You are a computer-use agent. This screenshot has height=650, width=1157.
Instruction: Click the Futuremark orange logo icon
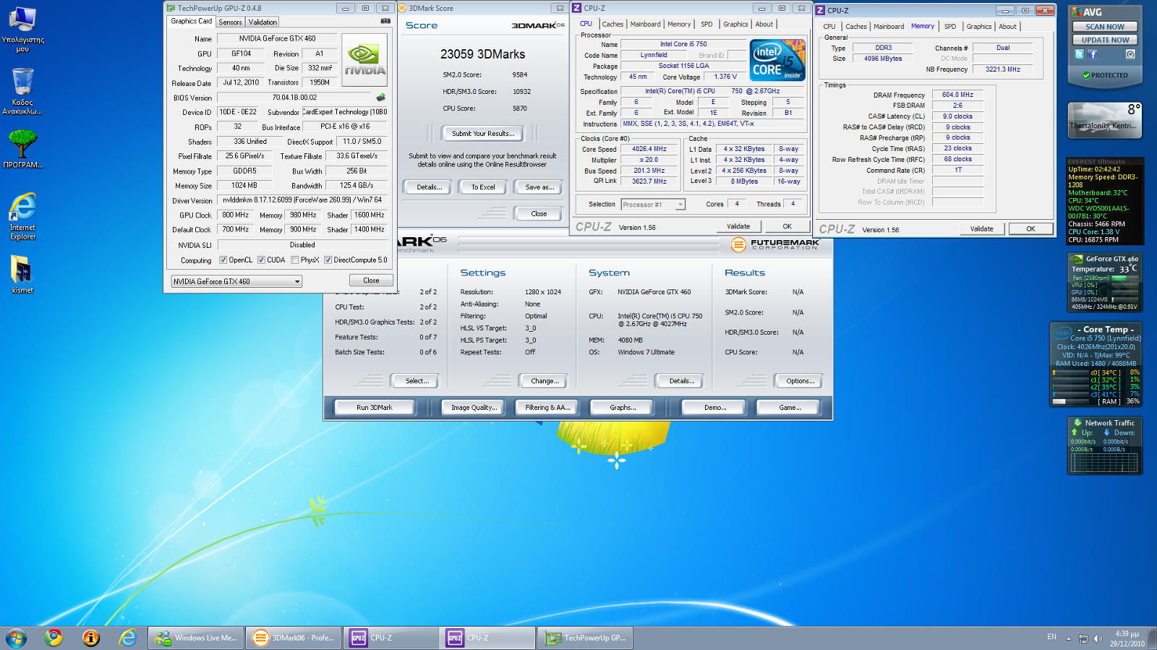pyautogui.click(x=738, y=244)
